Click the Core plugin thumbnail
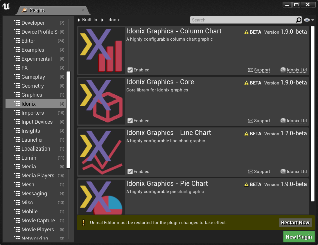318x245 pixels. click(x=102, y=101)
